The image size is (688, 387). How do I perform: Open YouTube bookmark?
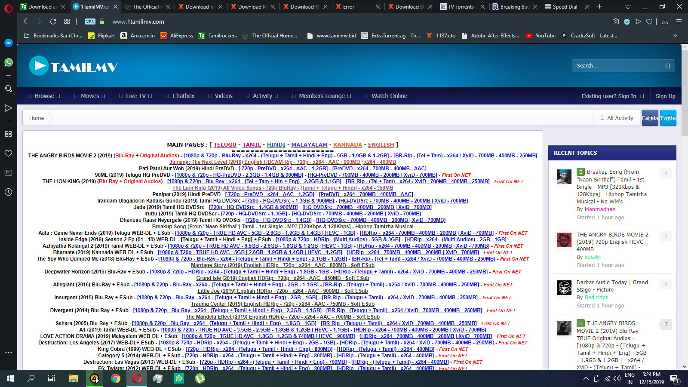(x=541, y=36)
